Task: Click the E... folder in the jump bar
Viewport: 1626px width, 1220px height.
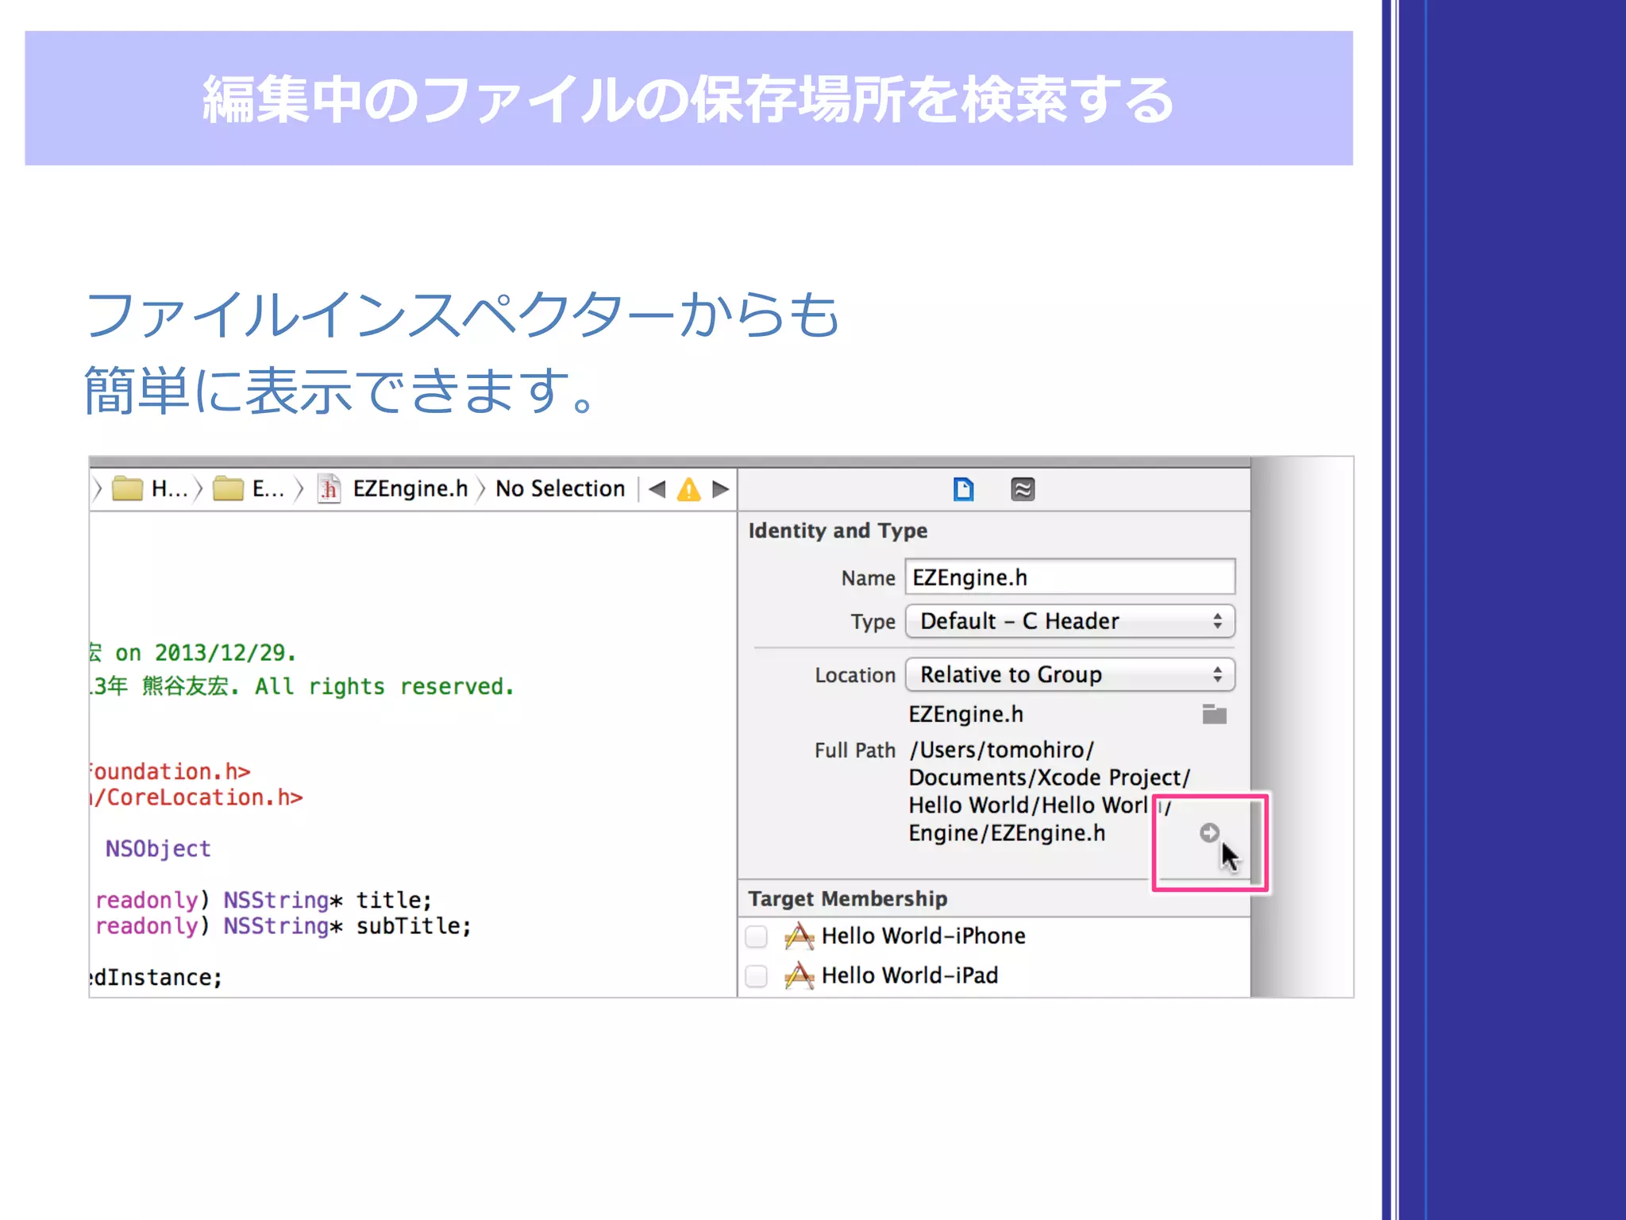Action: click(x=249, y=488)
